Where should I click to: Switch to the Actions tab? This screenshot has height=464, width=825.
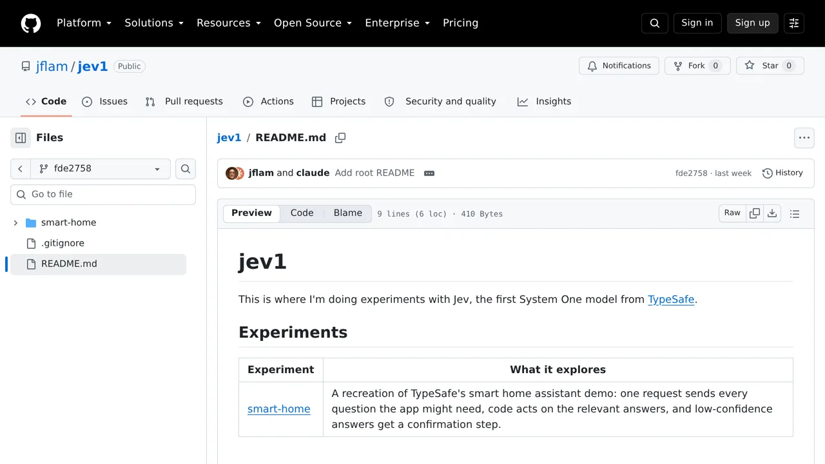point(268,102)
